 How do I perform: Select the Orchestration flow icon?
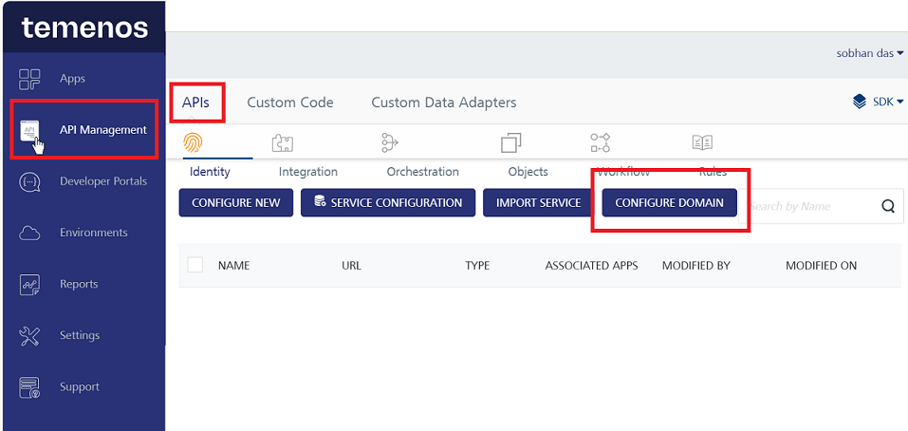point(390,142)
